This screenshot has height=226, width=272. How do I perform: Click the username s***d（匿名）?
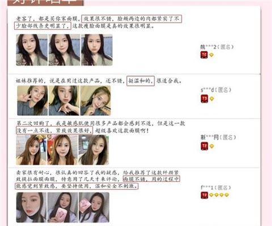(x=216, y=90)
